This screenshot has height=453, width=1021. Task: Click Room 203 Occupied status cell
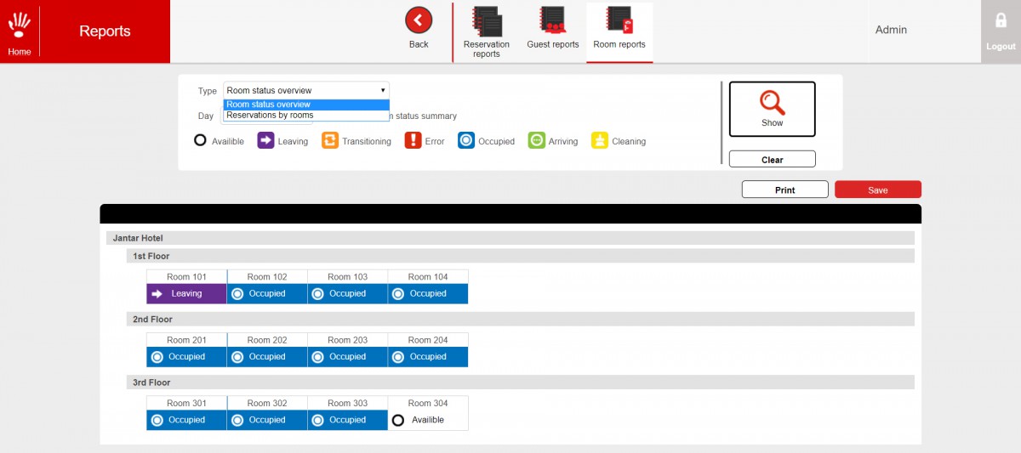[347, 357]
